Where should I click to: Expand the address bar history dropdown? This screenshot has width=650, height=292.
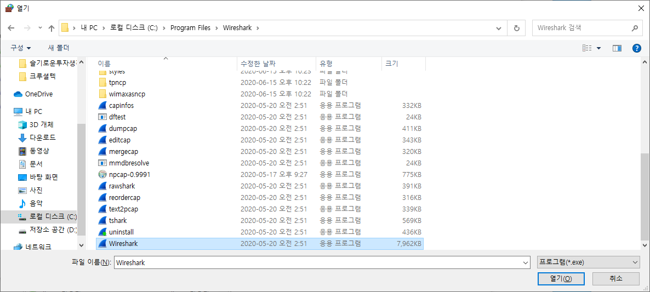point(499,28)
